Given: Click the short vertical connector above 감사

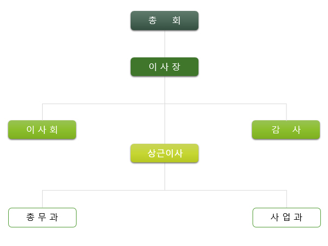Looking at the screenshot, I should tap(286, 112).
